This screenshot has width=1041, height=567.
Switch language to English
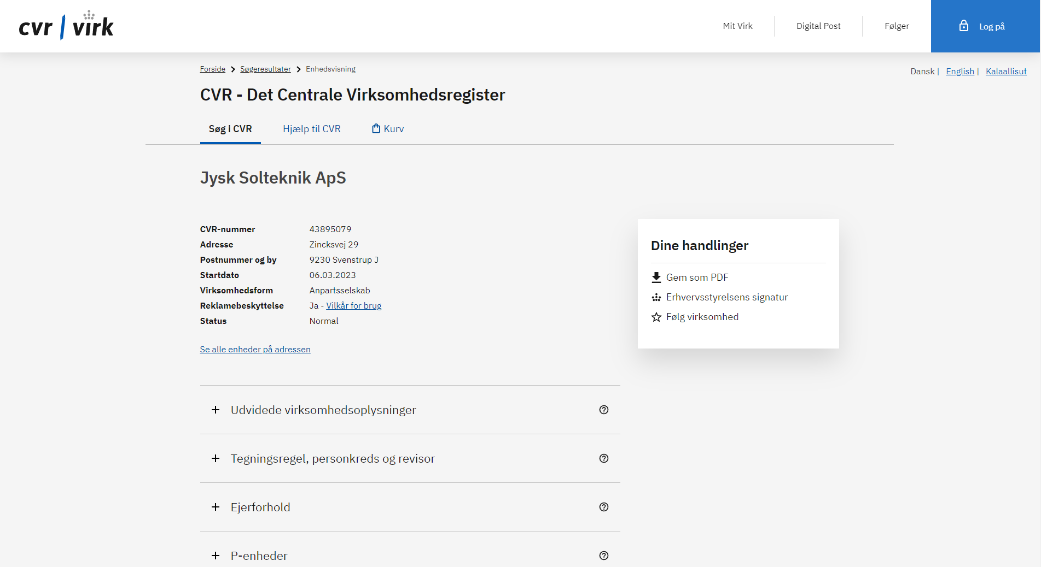(960, 71)
